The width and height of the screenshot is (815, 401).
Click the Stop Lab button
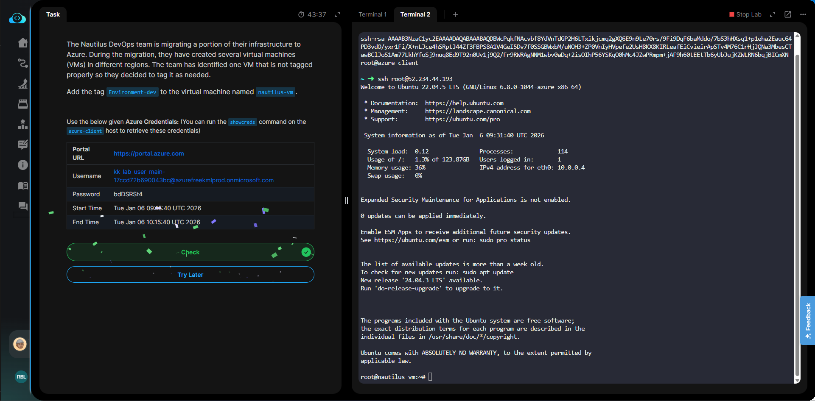pos(745,14)
